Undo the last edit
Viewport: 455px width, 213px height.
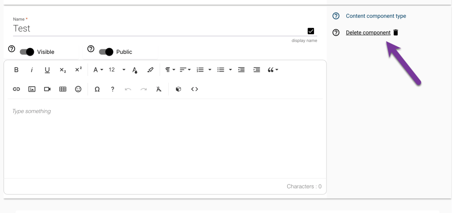(x=128, y=89)
